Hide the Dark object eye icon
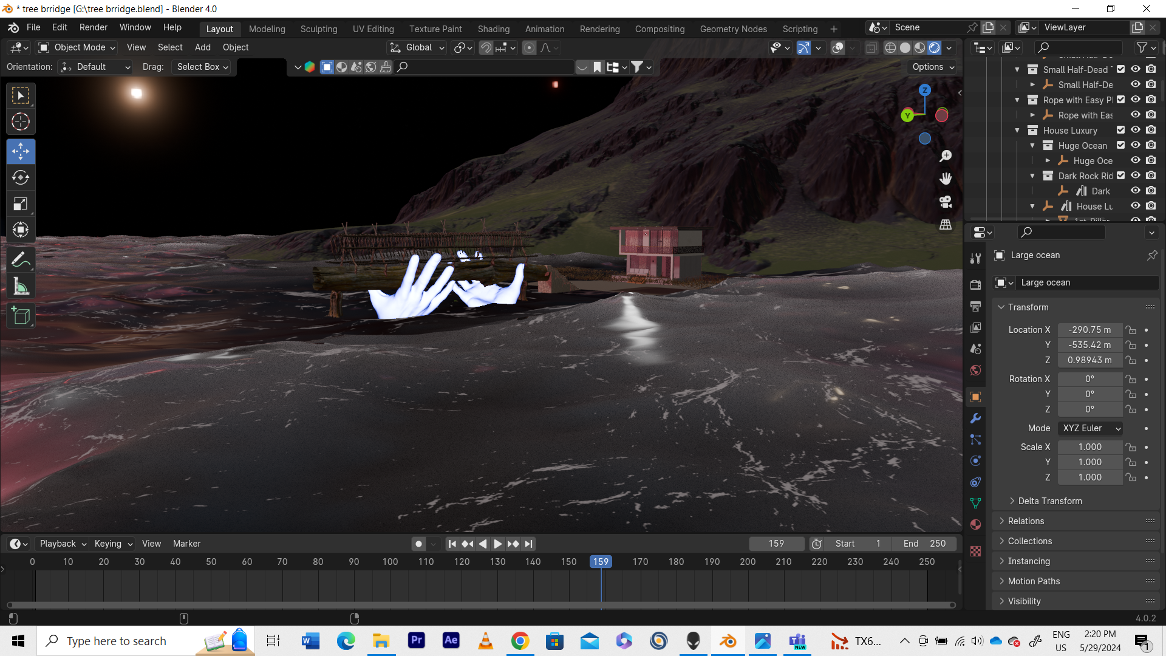 tap(1136, 191)
